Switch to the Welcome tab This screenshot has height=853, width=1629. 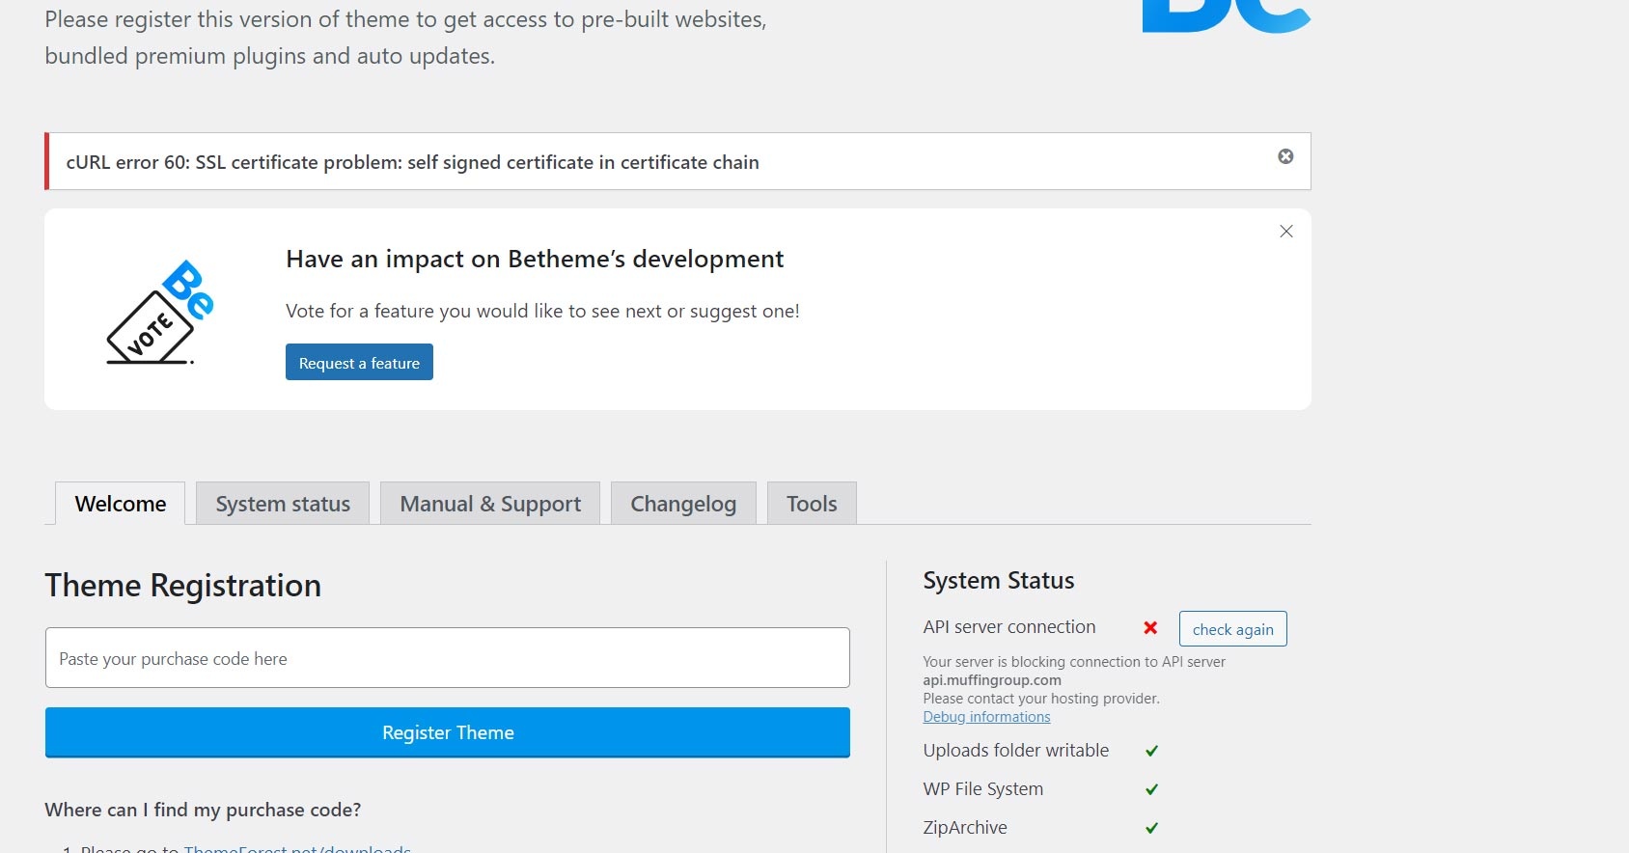pyautogui.click(x=121, y=504)
